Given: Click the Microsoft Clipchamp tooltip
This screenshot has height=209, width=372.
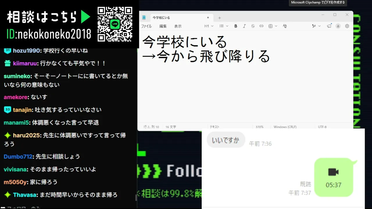Looking at the screenshot, I should (318, 3).
